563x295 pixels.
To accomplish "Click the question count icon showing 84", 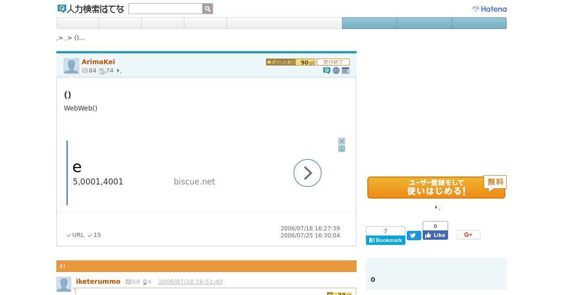I will click(85, 71).
